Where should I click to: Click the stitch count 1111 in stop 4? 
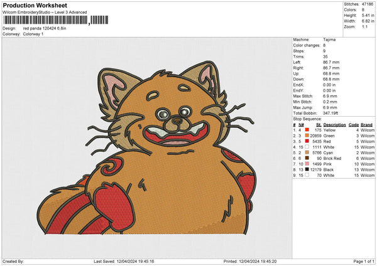(317, 147)
